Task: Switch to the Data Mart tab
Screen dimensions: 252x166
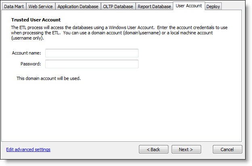Action: pyautogui.click(x=14, y=6)
